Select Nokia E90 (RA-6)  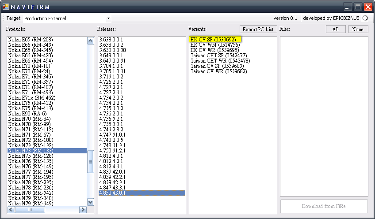tap(27, 113)
